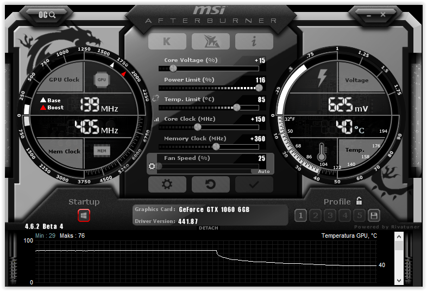427x291 pixels.
Task: Click the 139 MHz GPU clock readout
Action: pos(99,105)
